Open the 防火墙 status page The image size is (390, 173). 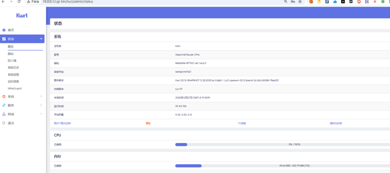pyautogui.click(x=12, y=60)
